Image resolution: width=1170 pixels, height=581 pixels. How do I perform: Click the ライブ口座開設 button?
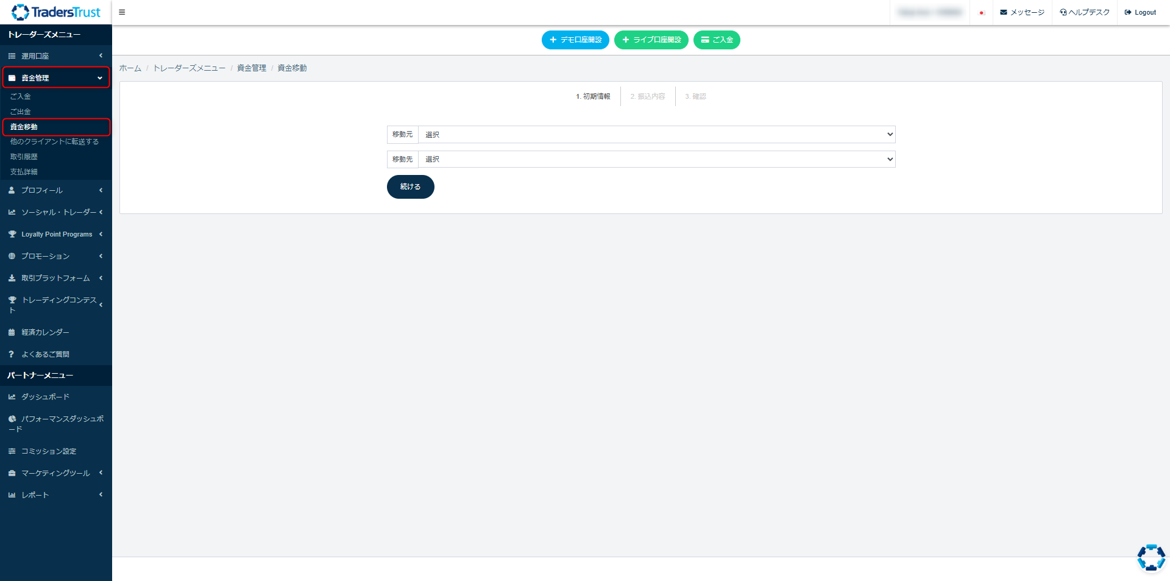tap(651, 40)
